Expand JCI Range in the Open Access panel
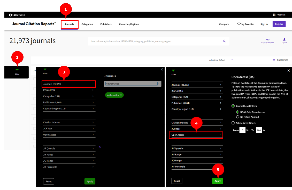The width and height of the screenshot is (292, 190). pyautogui.click(x=197, y=160)
